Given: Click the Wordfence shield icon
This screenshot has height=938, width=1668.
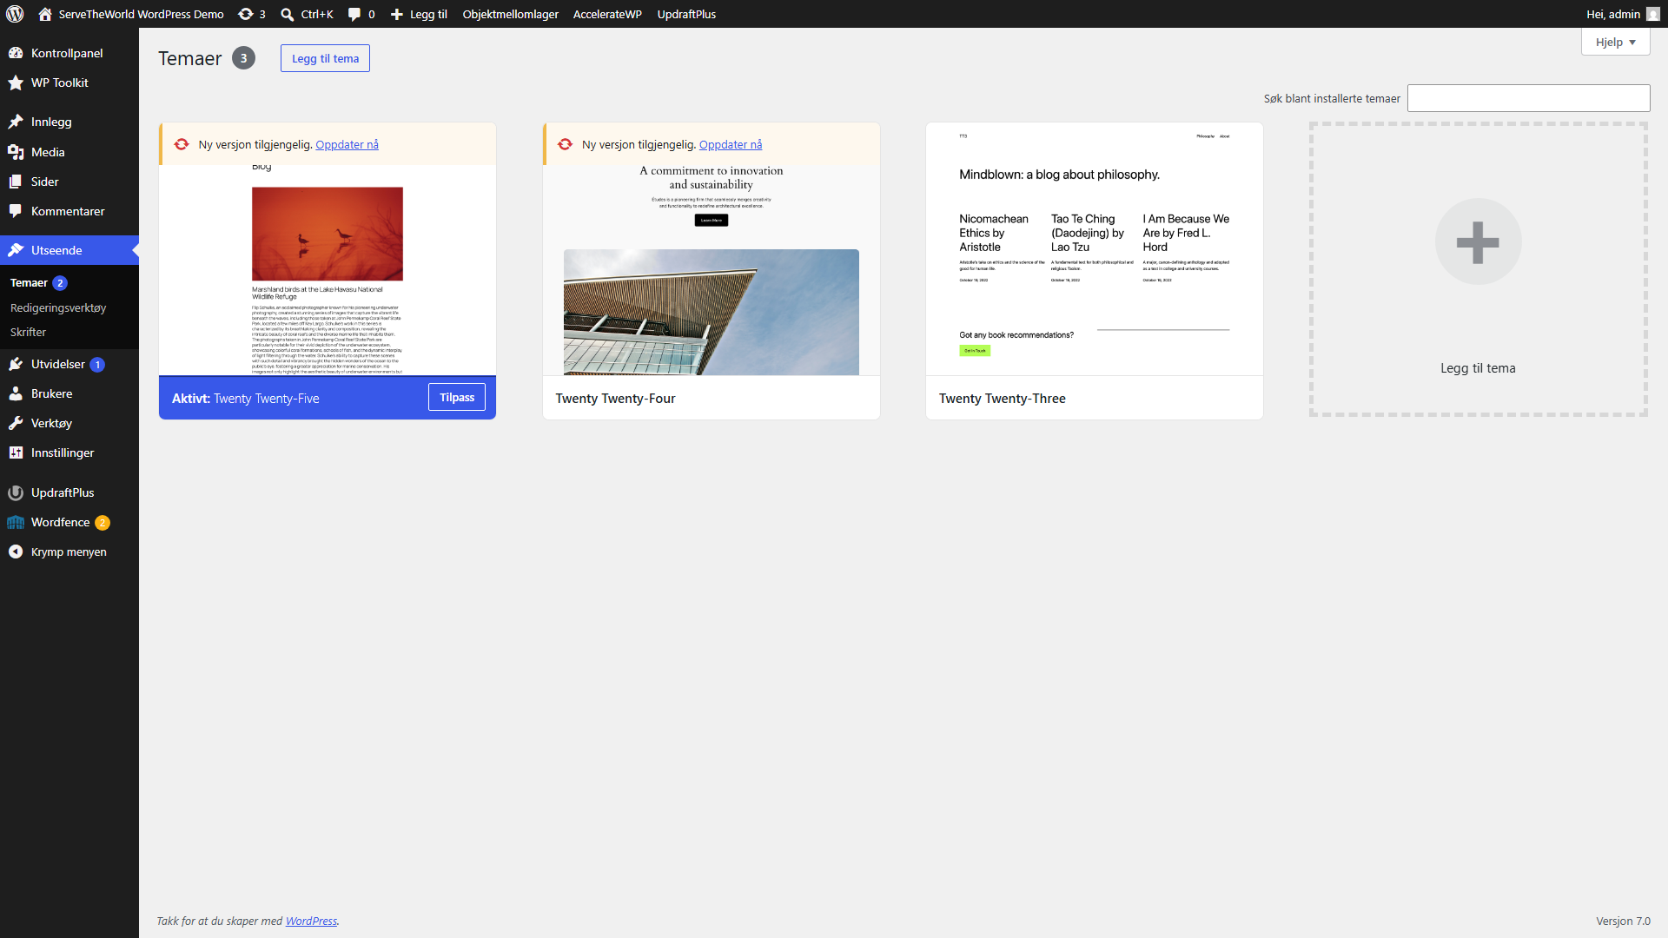Looking at the screenshot, I should [x=16, y=522].
